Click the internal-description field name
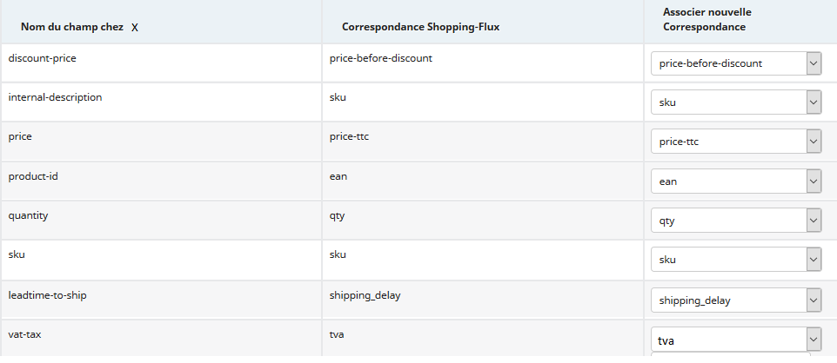The image size is (837, 363). click(x=55, y=97)
